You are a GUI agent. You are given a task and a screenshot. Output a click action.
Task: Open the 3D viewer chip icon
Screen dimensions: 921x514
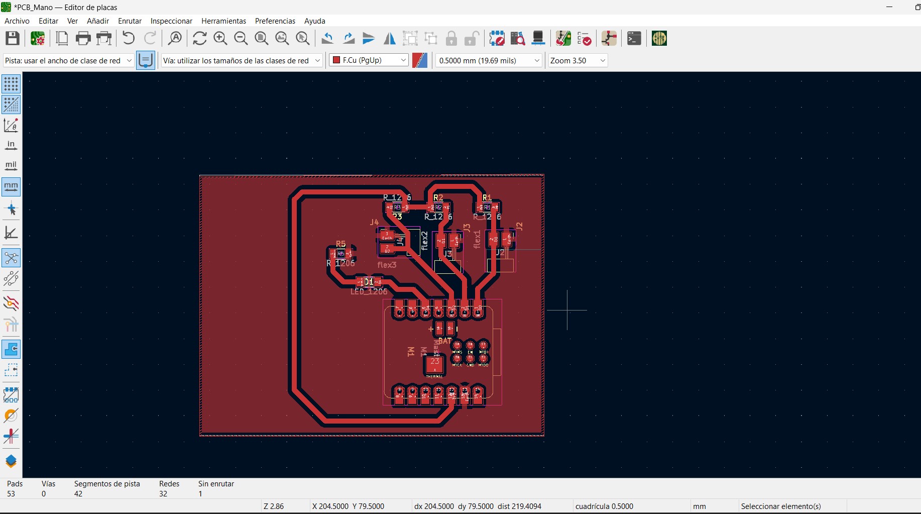pyautogui.click(x=538, y=38)
